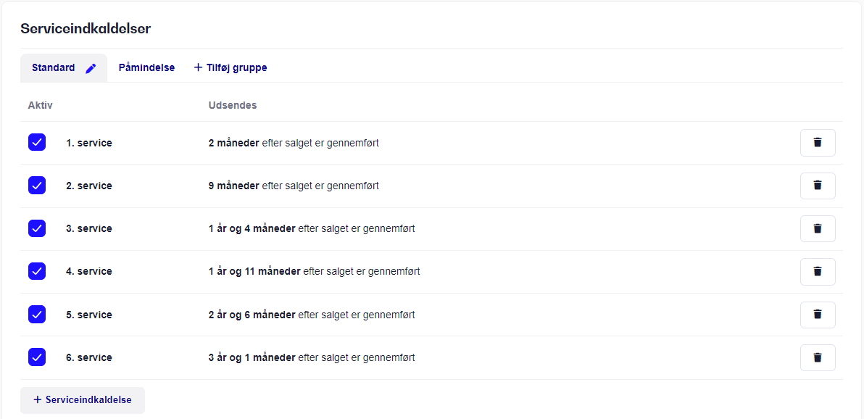Remove 3. service with trash button

817,228
